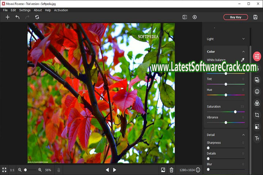The width and height of the screenshot is (263, 175).
Task: Delete the image with the trash icon
Action: pos(172,170)
